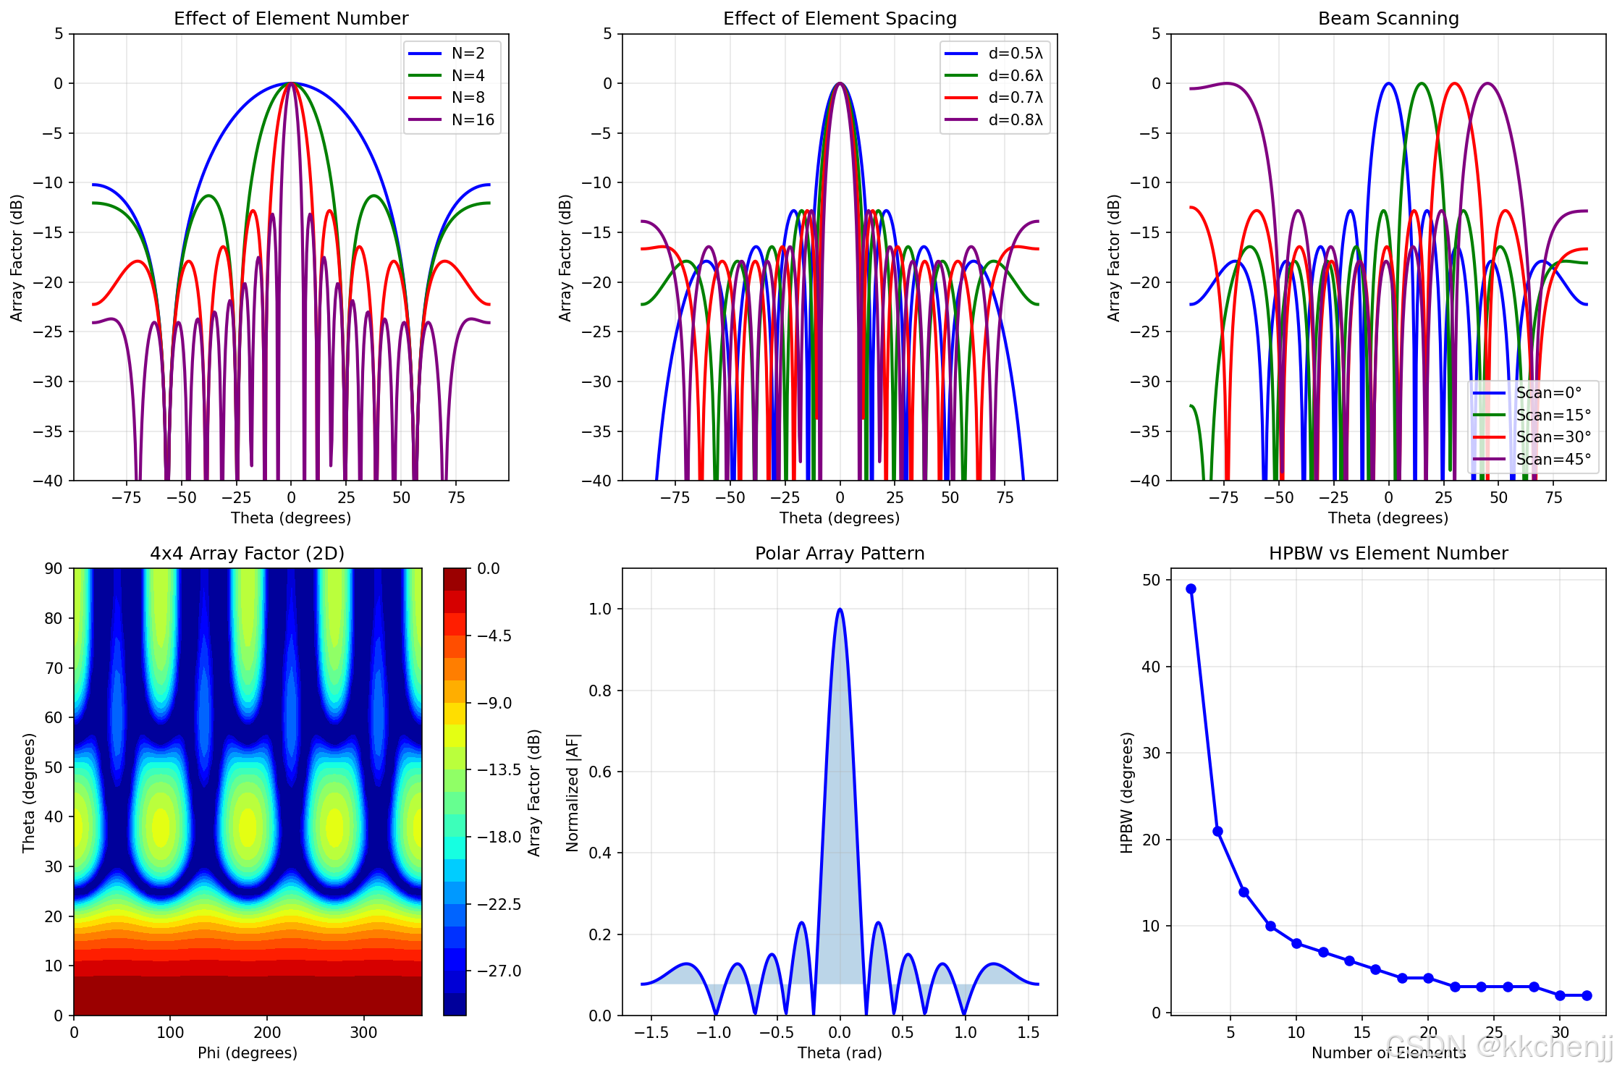
Task: Click the colorbar at the -13.5 level
Action: tap(455, 769)
